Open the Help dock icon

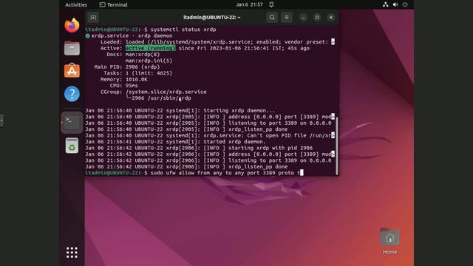[x=72, y=94]
